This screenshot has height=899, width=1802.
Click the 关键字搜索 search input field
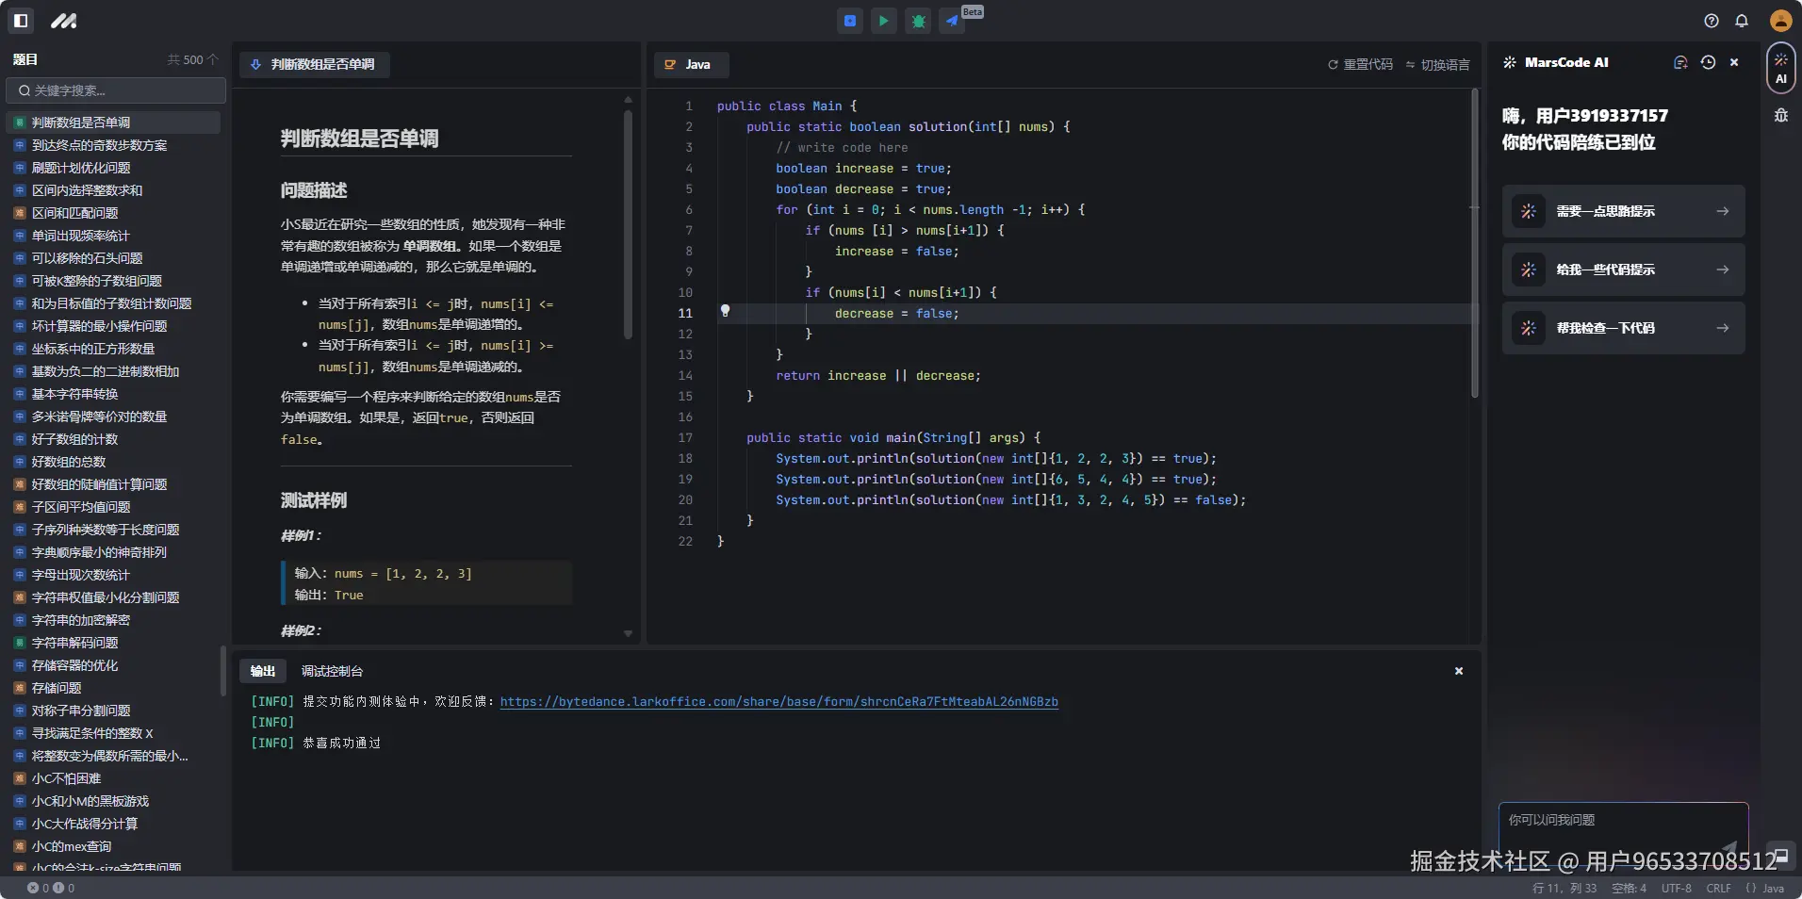pos(116,90)
